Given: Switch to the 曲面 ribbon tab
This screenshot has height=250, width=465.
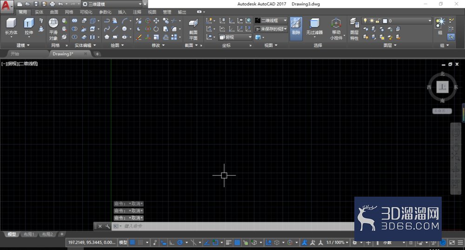Looking at the screenshot, I should coord(54,12).
